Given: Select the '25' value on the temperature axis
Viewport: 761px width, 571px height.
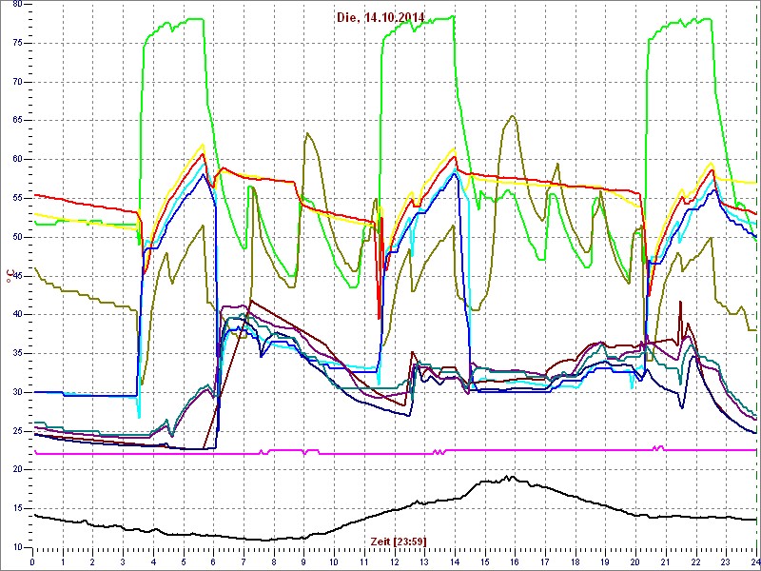Looking at the screenshot, I should [15, 431].
